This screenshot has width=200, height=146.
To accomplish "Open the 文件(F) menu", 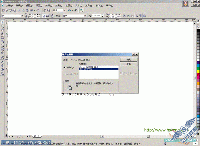I will tap(9, 5).
